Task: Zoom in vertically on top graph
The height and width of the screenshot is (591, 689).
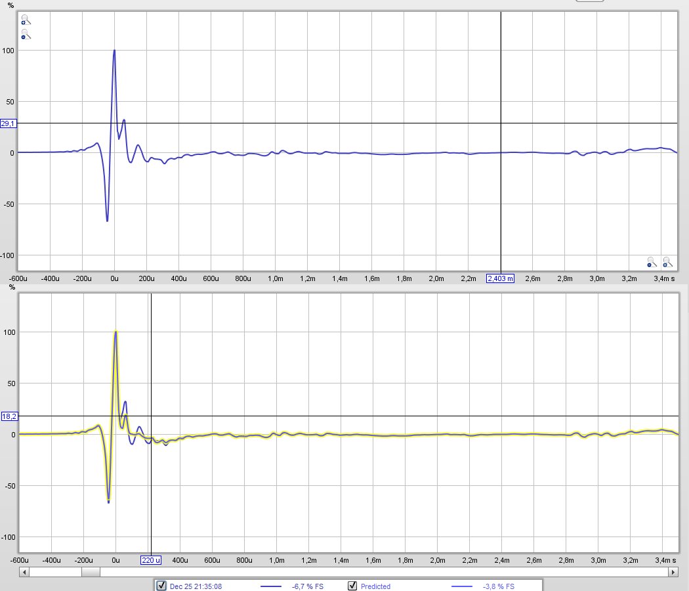Action: pyautogui.click(x=26, y=20)
